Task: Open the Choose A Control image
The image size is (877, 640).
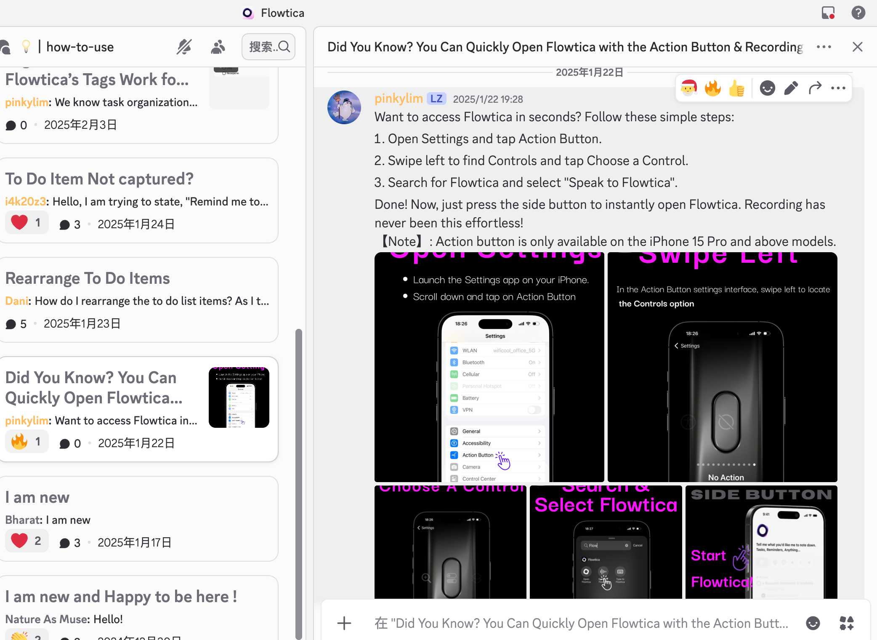Action: 450,542
